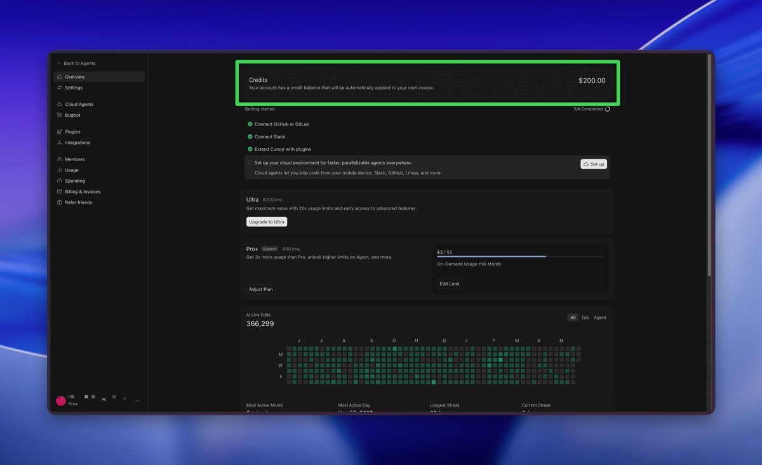Click the green check beside Connect Slack
The image size is (762, 465).
coord(250,136)
